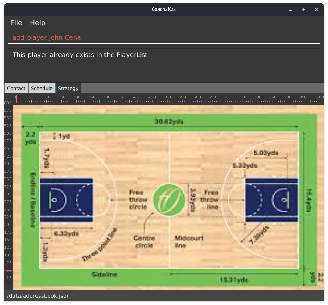The height and width of the screenshot is (305, 328).
Task: Click the left blue free throw key area
Action: click(x=66, y=200)
